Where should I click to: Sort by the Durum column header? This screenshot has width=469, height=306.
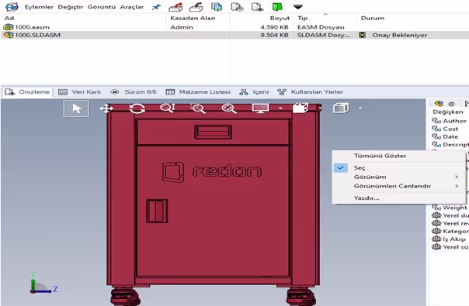click(373, 19)
